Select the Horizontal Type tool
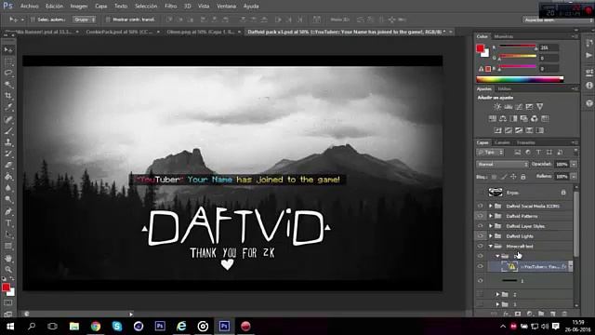595x335 pixels. tap(8, 223)
